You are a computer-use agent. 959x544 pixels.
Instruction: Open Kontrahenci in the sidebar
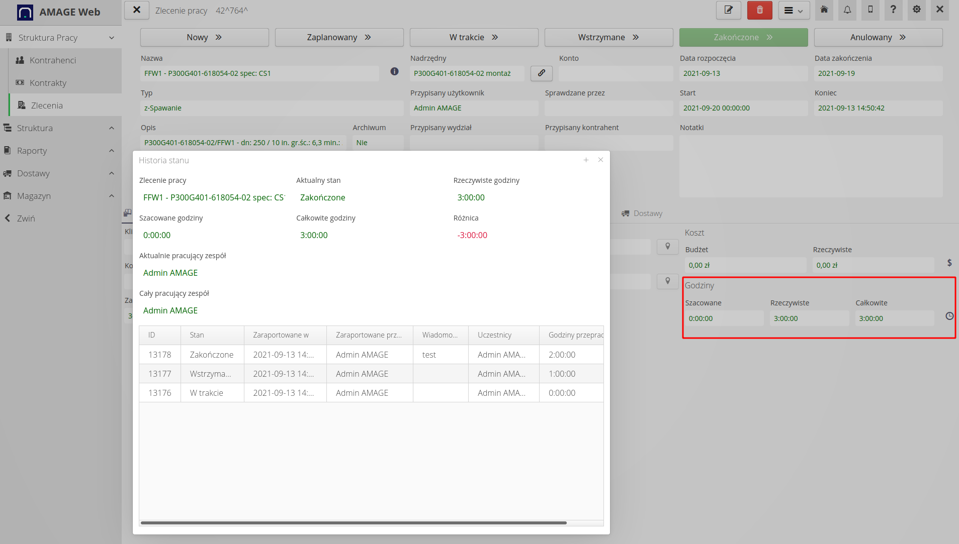(53, 60)
